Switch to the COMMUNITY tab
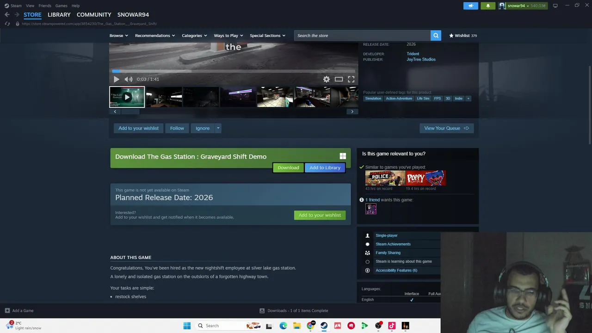 tap(94, 15)
